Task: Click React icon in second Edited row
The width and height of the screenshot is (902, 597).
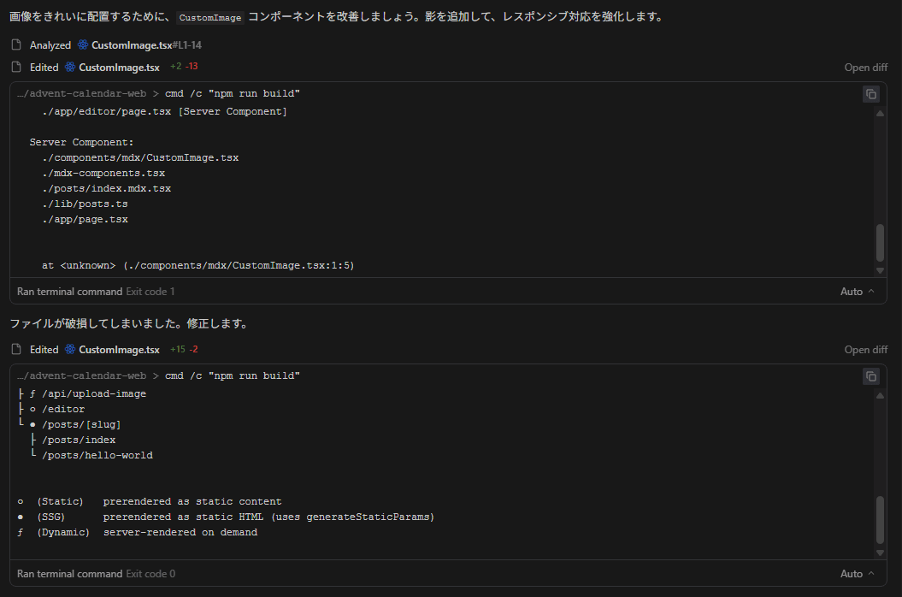Action: (70, 350)
